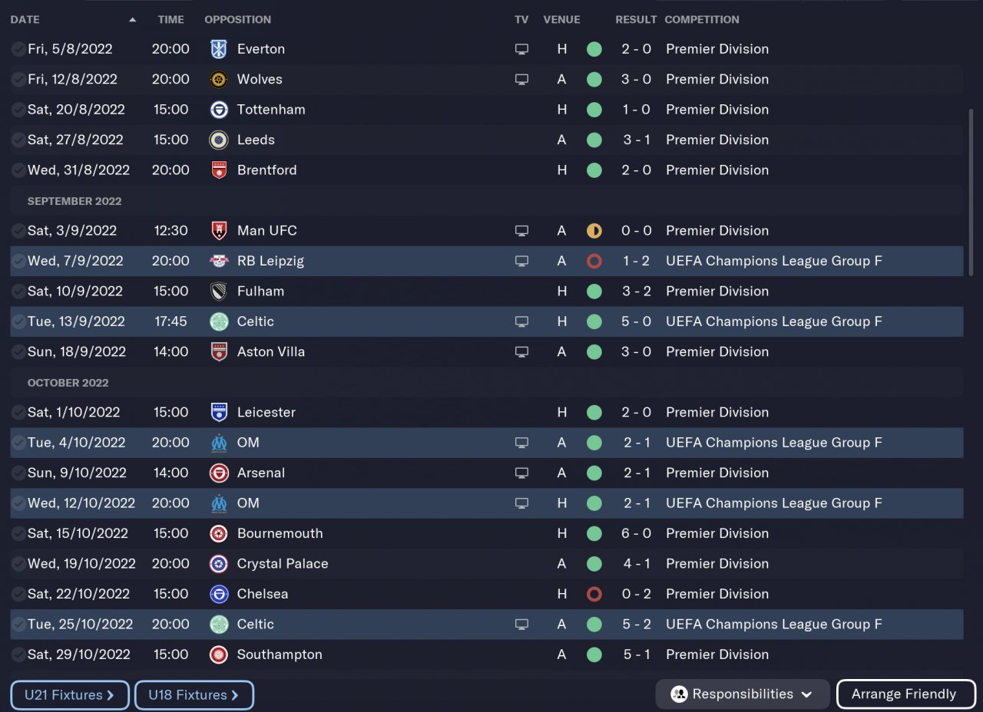Viewport: 983px width, 712px height.
Task: Click the RB Leipzig club logo
Action: [219, 261]
